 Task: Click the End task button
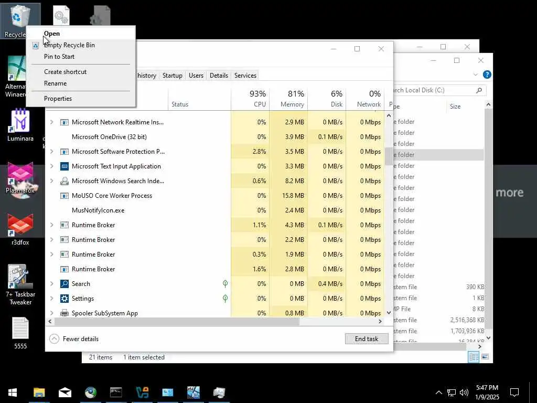click(367, 338)
